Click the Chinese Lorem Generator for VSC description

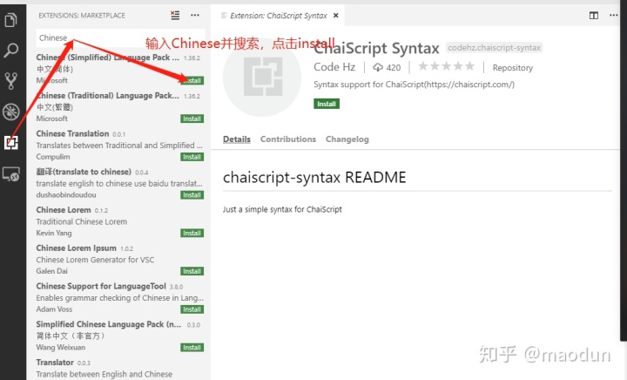[95, 260]
